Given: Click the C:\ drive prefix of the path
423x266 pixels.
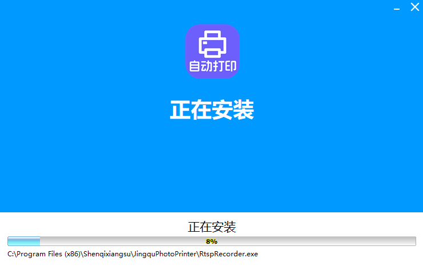Looking at the screenshot, I should point(11,253).
